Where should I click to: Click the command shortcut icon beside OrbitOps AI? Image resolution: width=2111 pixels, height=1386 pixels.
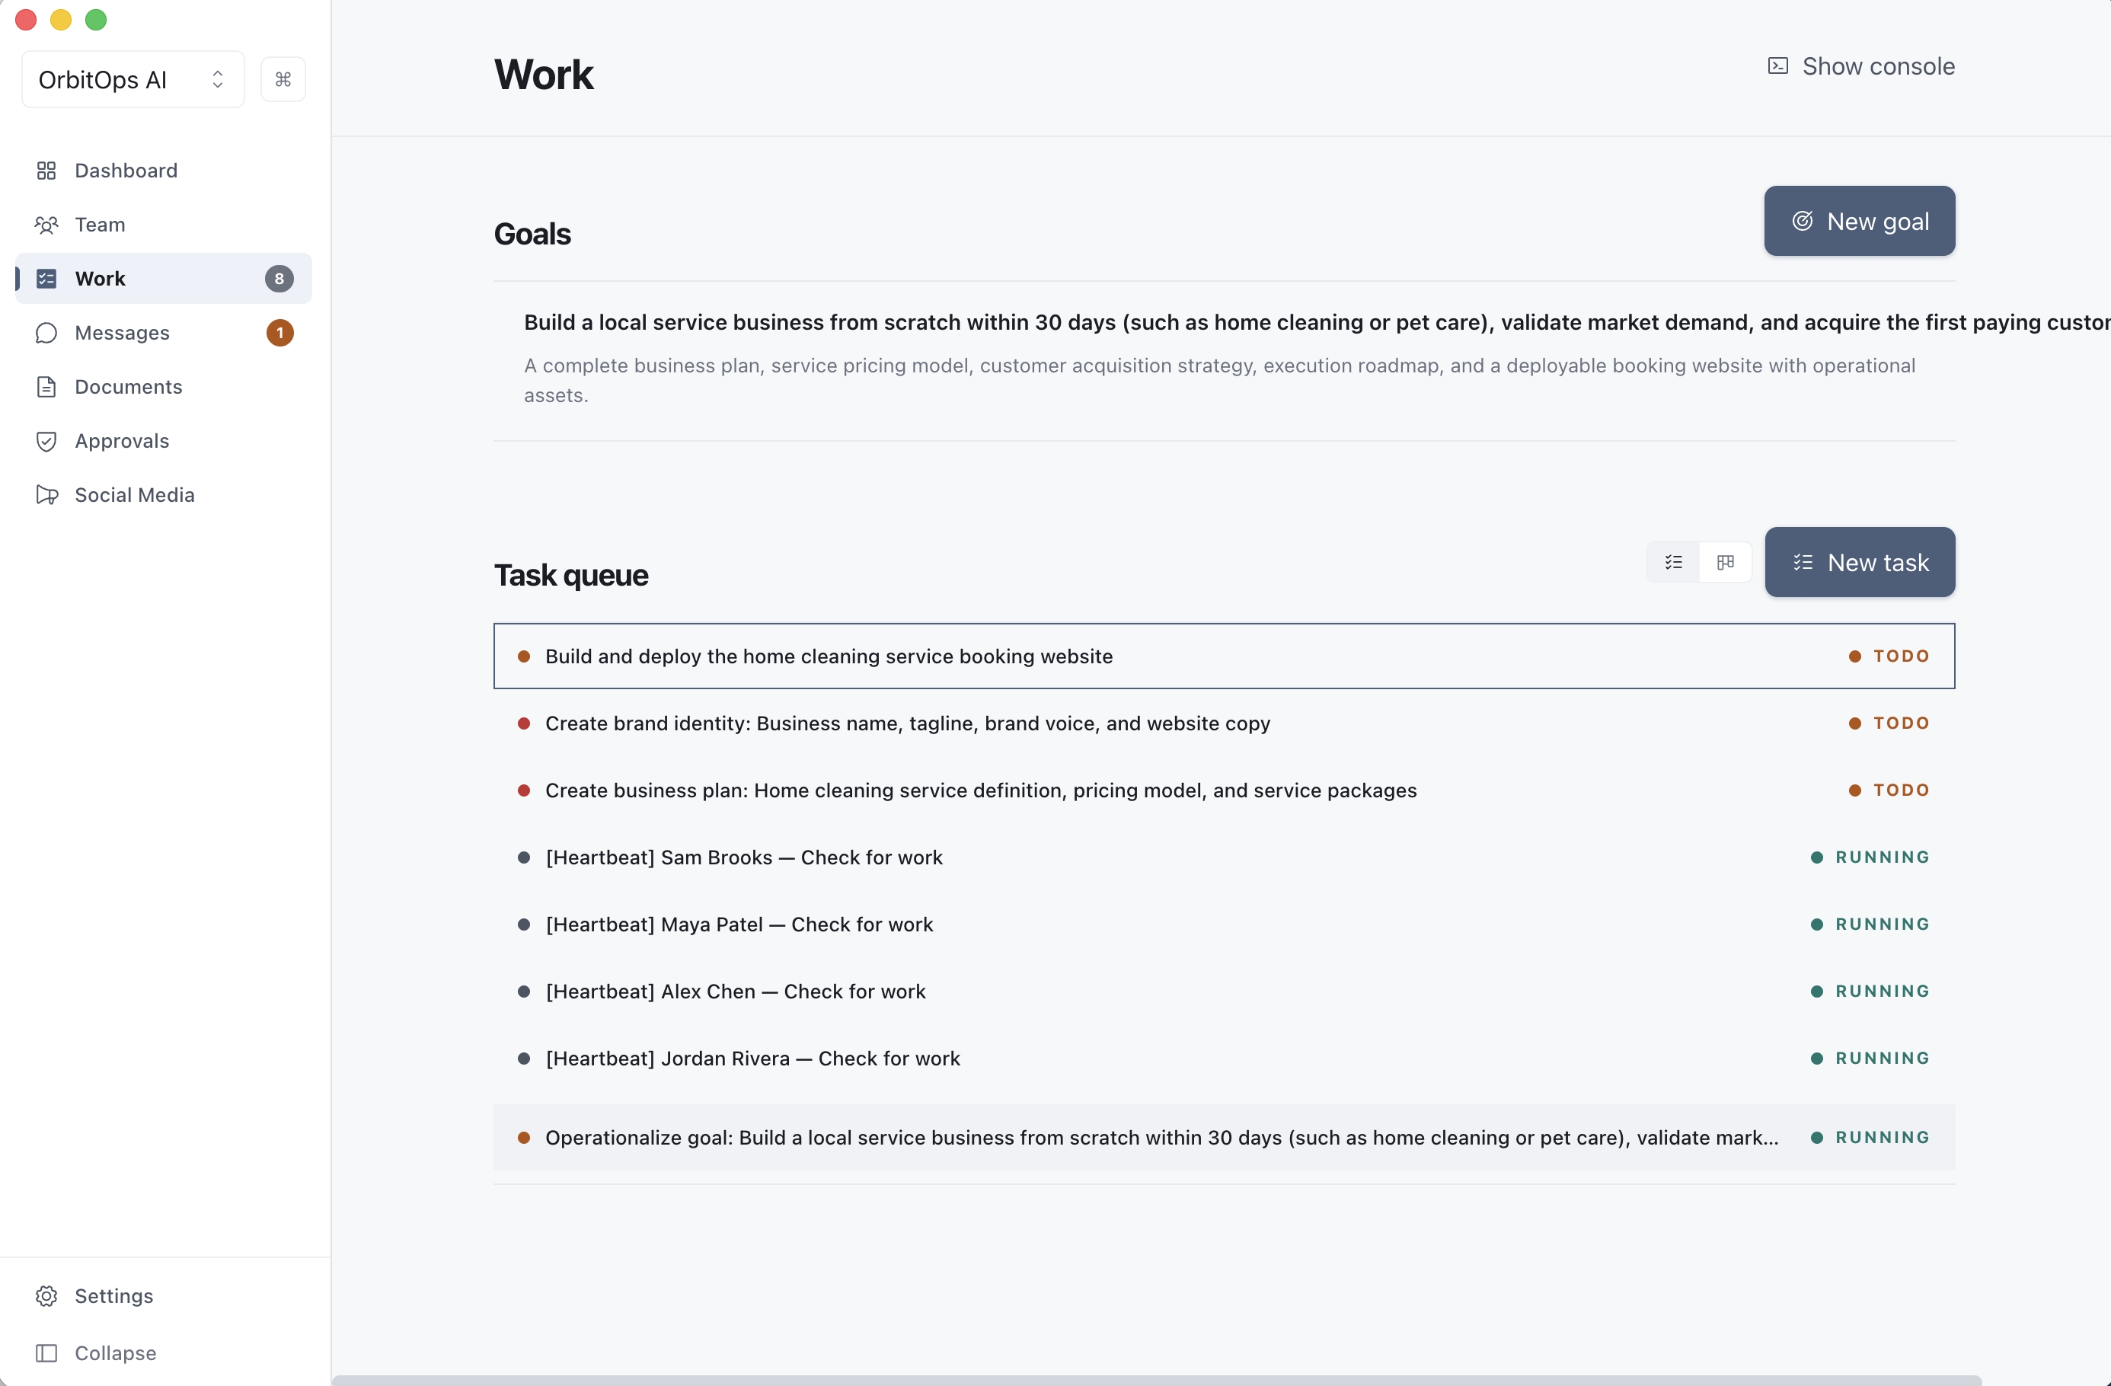(x=283, y=79)
